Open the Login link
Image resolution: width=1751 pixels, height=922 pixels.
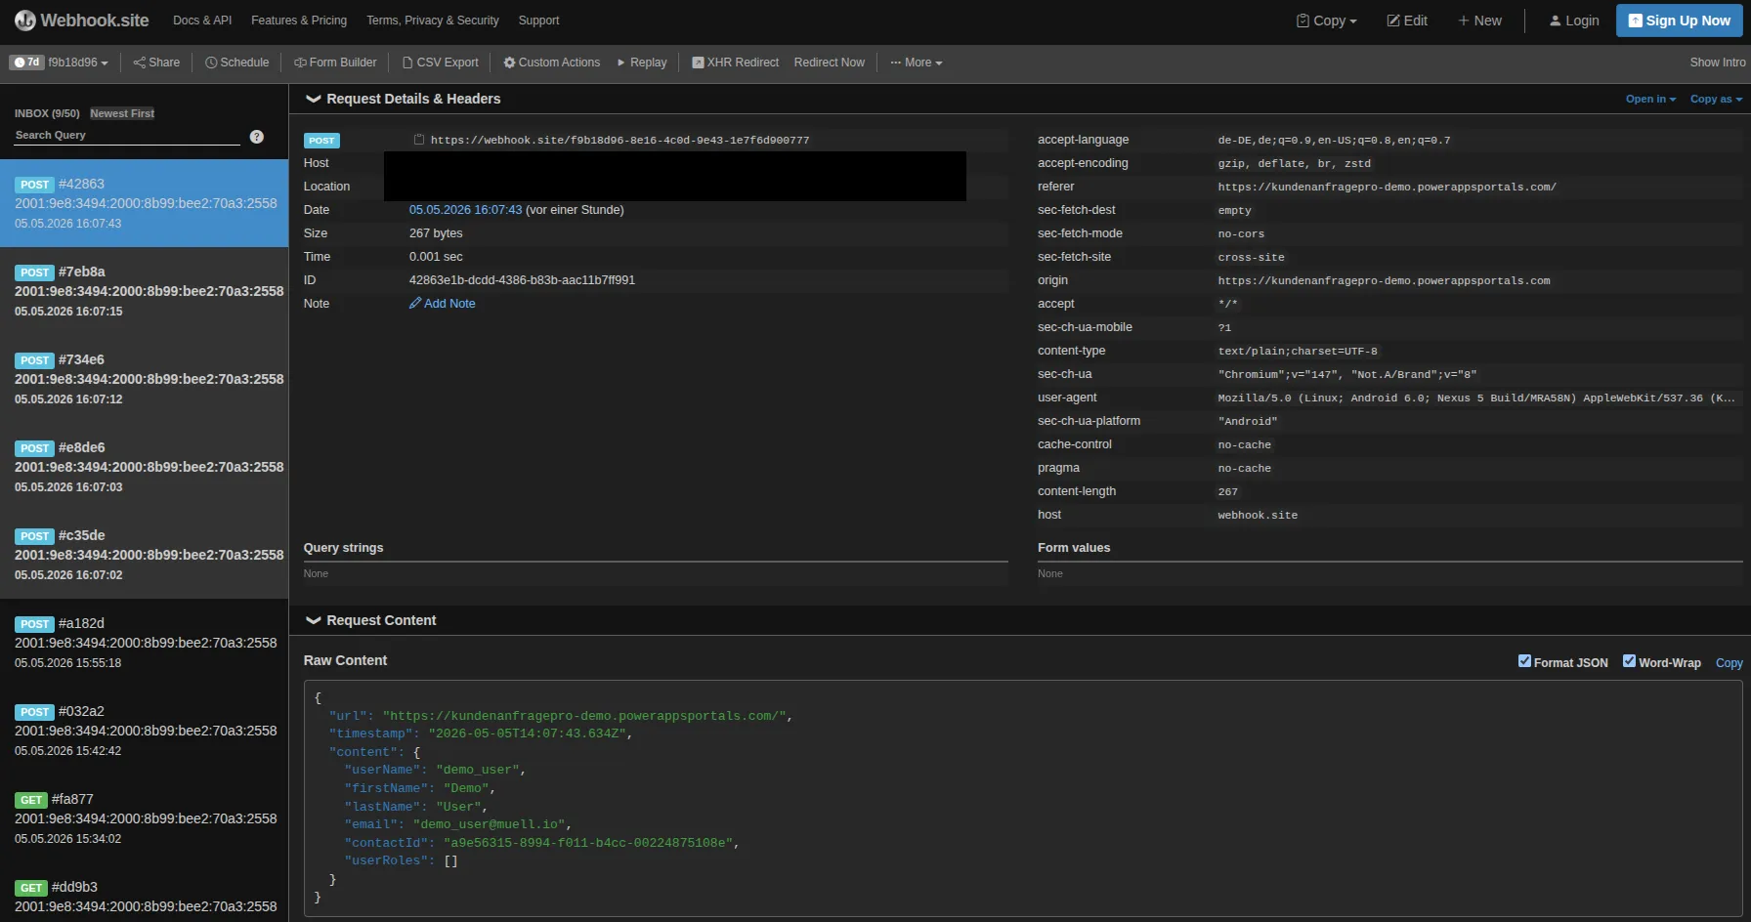[x=1574, y=21]
